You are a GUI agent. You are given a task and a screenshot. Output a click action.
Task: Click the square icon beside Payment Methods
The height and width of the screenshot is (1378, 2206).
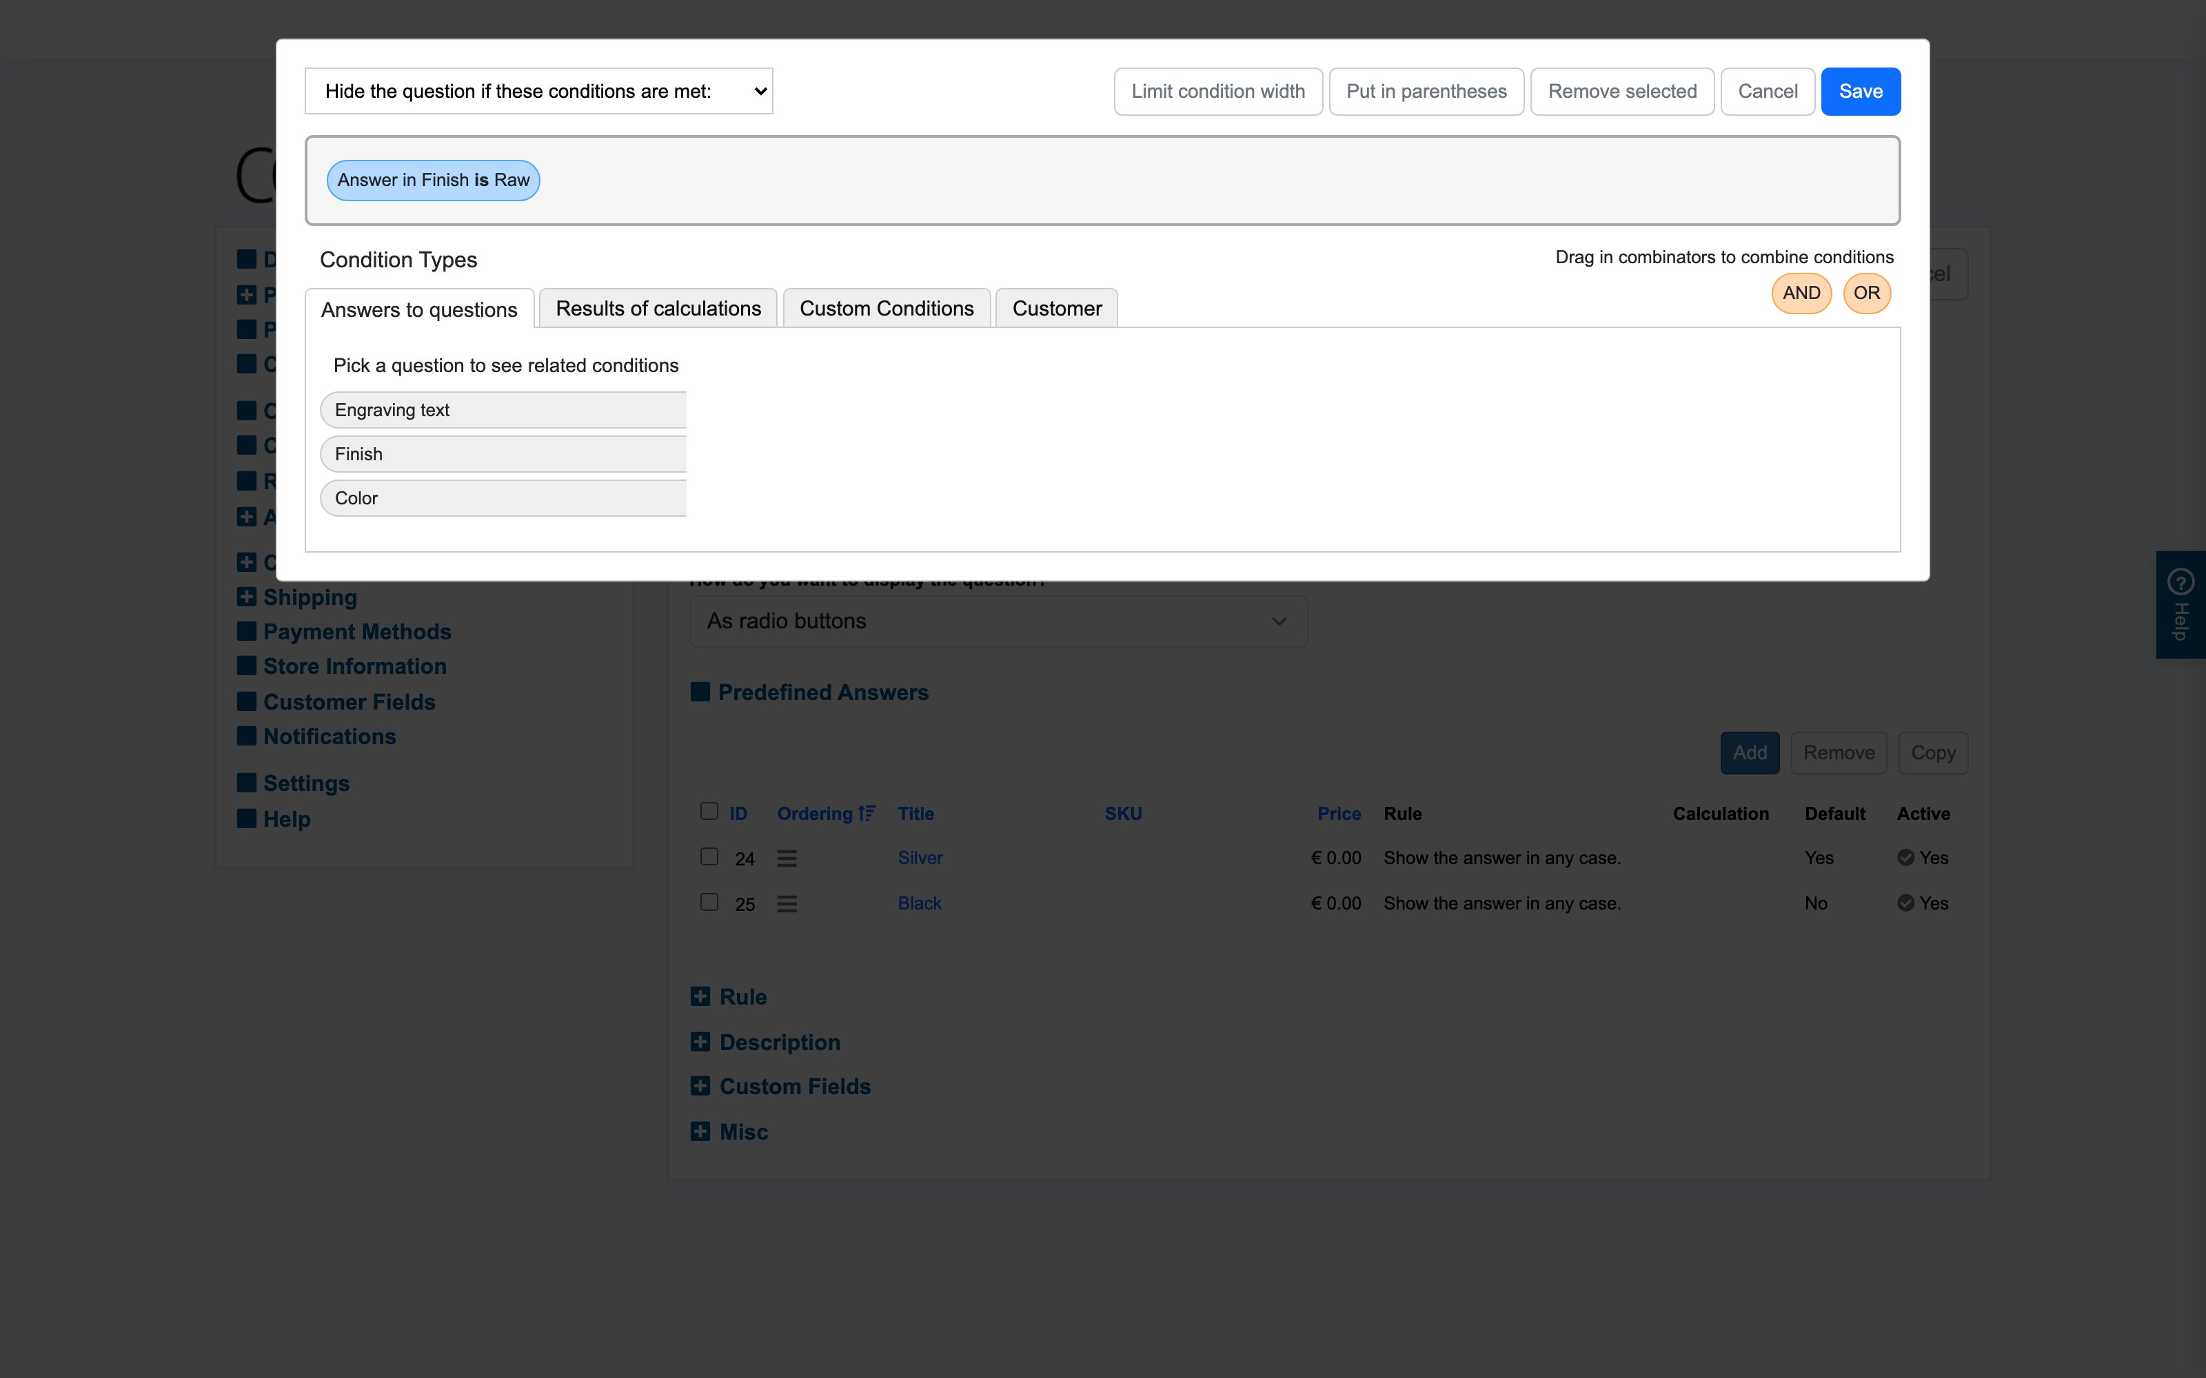[246, 632]
